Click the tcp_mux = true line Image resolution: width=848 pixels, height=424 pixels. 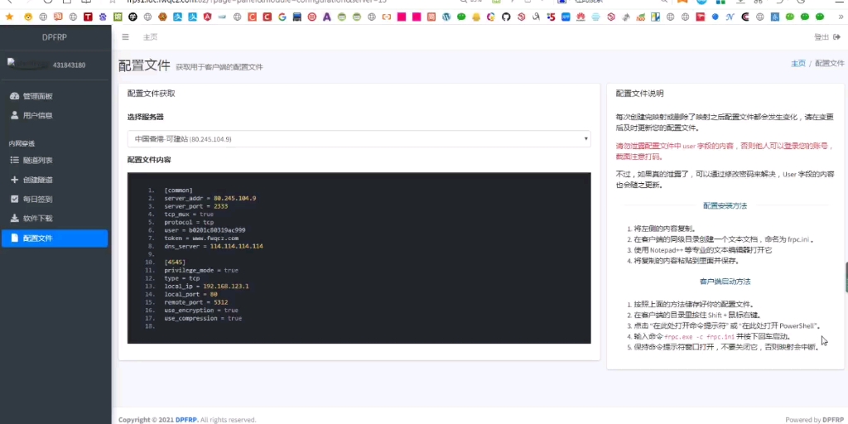pos(189,214)
